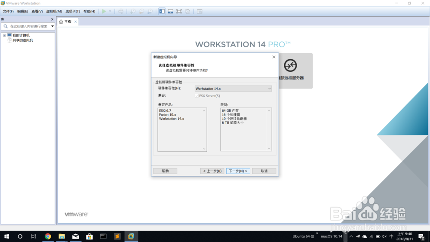Open Microsoft Store from the taskbar
Image resolution: width=430 pixels, height=242 pixels.
click(x=89, y=236)
